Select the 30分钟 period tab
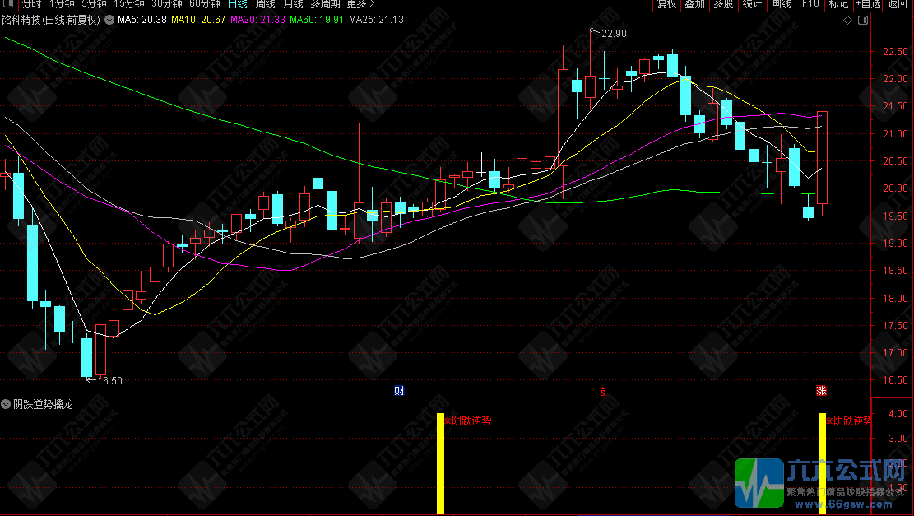The height and width of the screenshot is (516, 914). coord(167,4)
